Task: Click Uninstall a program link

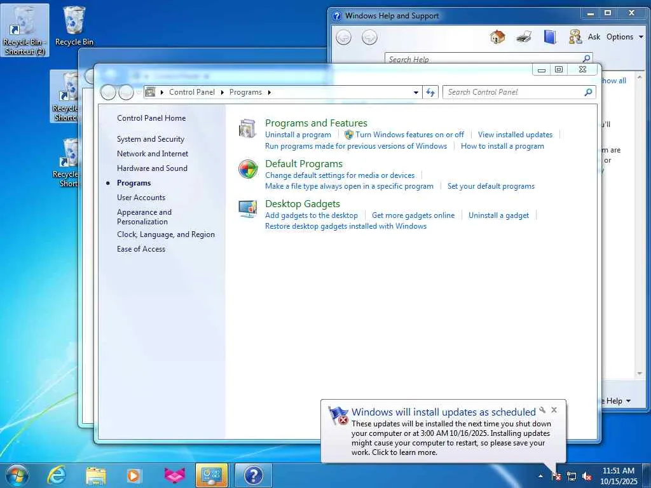Action: 298,135
